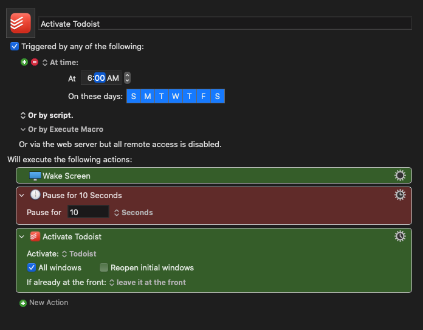Toggle Wednesday in the days selector
The image size is (423, 330).
coord(176,96)
